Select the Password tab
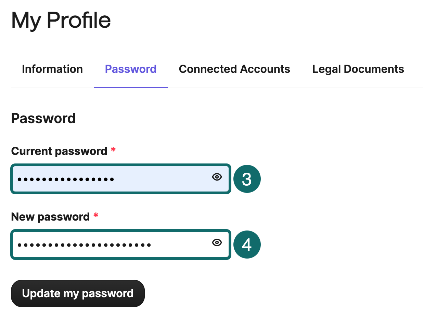This screenshot has height=316, width=423. pos(131,69)
